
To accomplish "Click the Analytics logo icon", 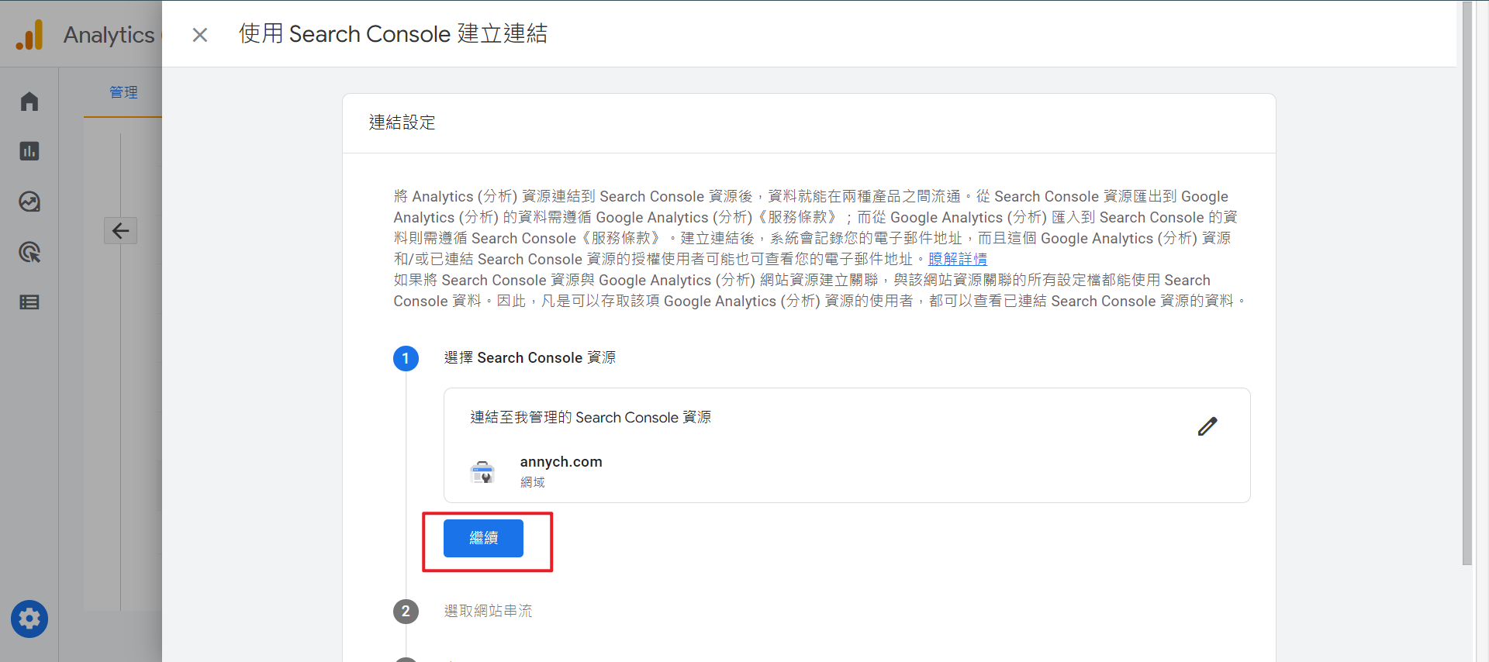I will [x=29, y=35].
